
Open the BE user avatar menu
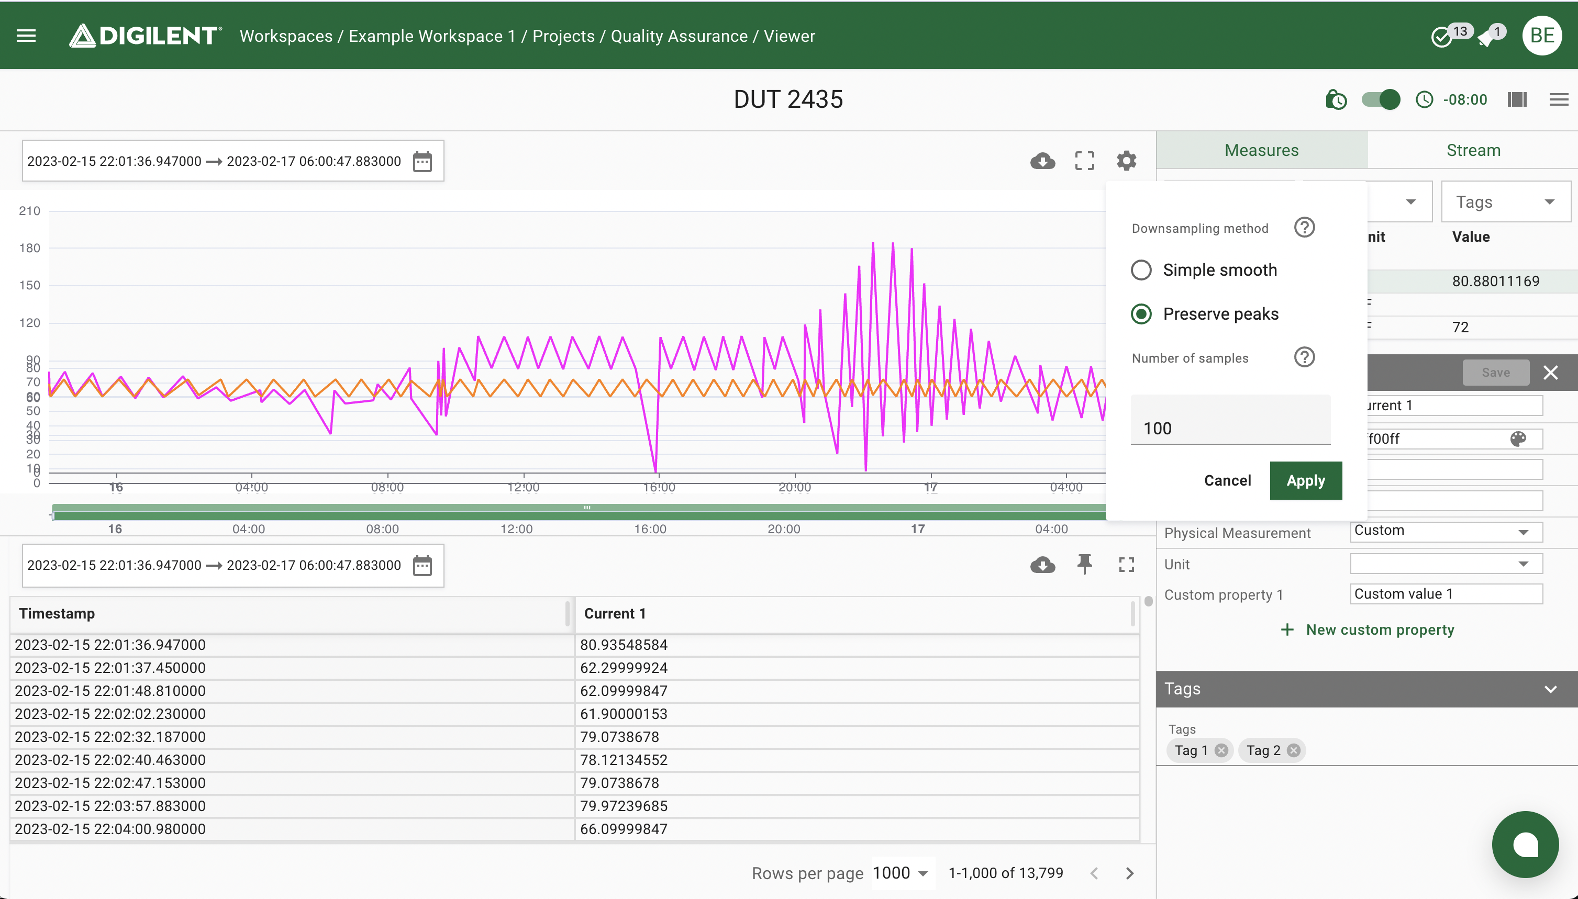1542,35
